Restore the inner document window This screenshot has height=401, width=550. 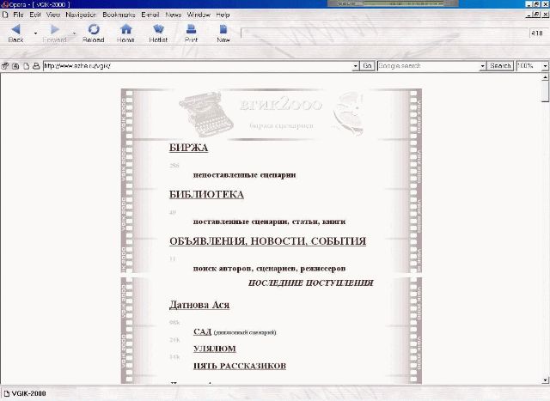tap(536, 15)
